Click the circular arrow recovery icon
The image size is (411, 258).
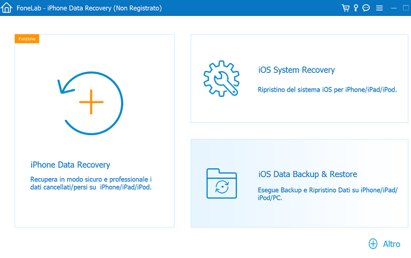coord(90,102)
